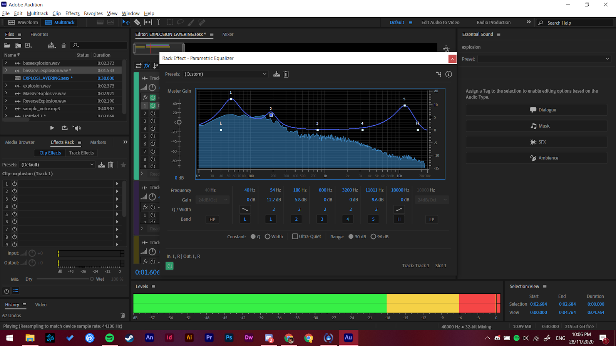Toggle power for Effects Rack slot 1
Screen dimensions: 616x346
pyautogui.click(x=15, y=184)
